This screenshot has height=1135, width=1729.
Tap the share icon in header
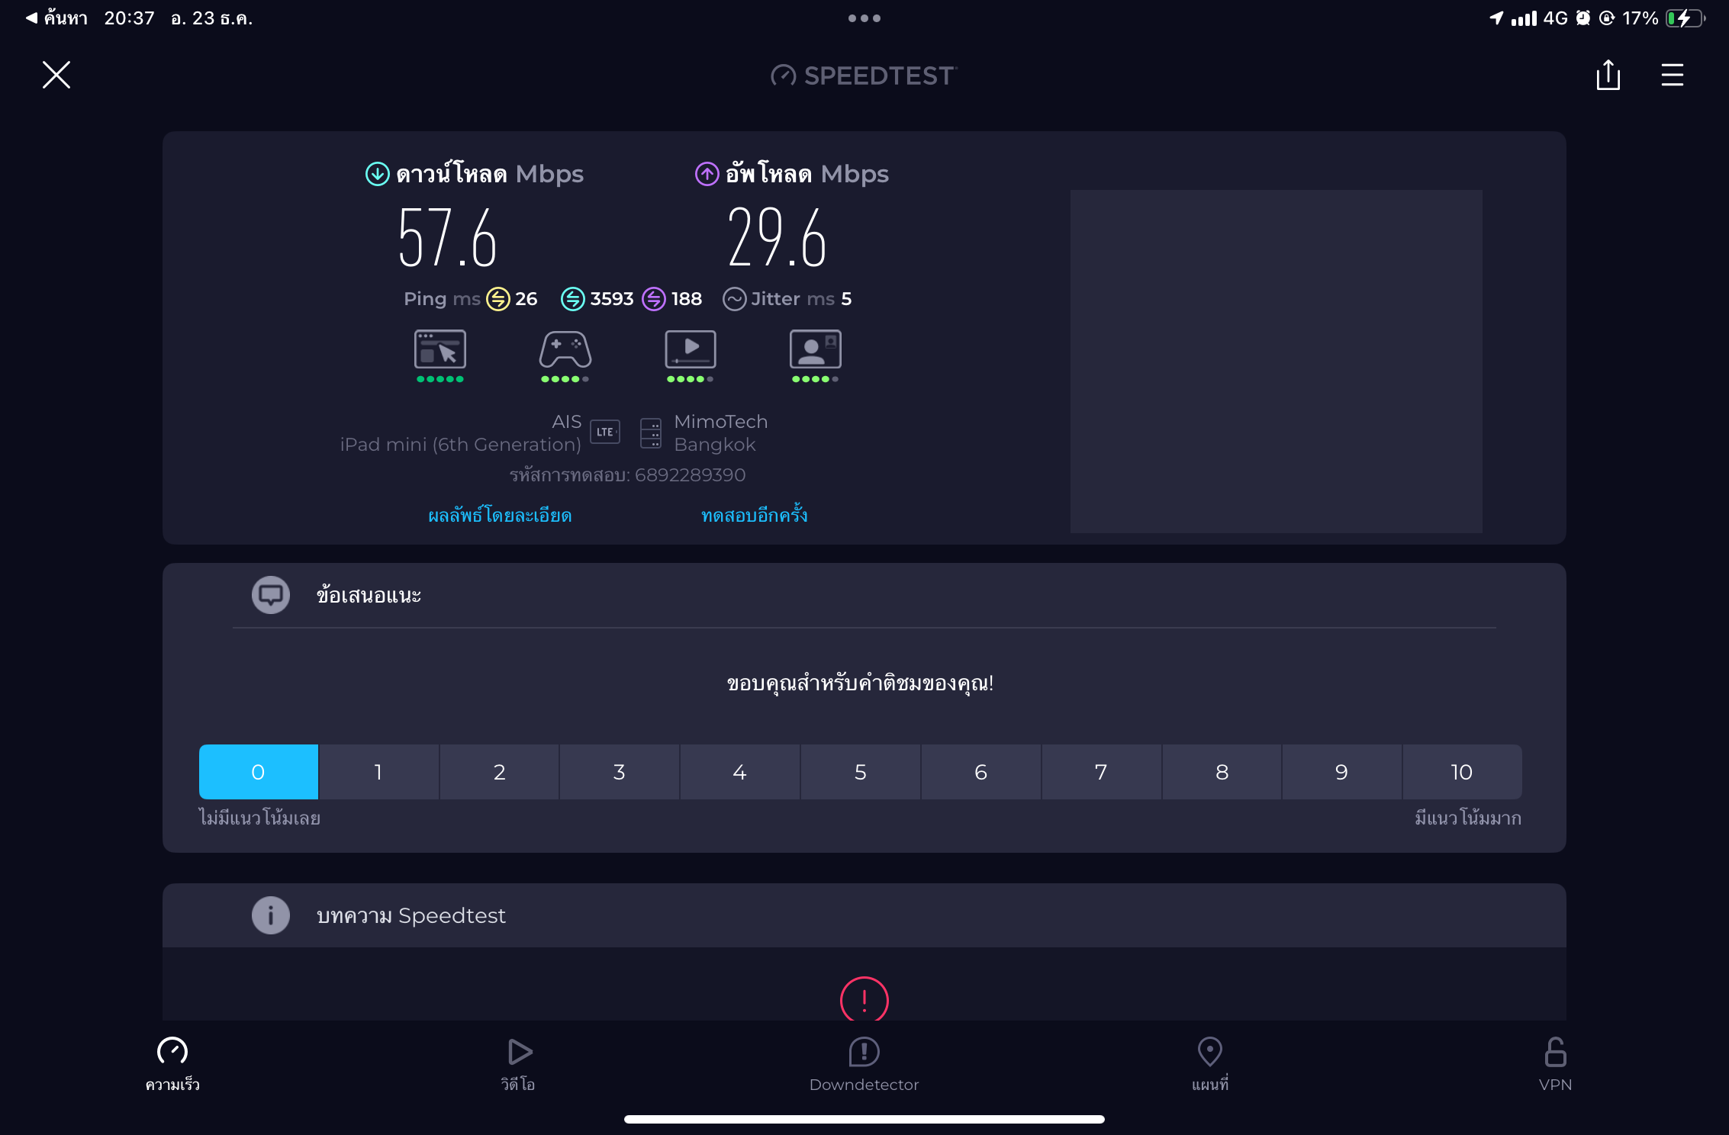1608,75
